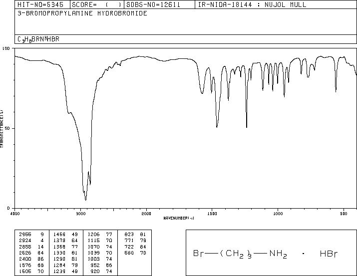Click the 3-BROMOPROPYLAMINE HYDROBROMIDE compound name
This screenshot has height=276, width=357.
click(82, 13)
